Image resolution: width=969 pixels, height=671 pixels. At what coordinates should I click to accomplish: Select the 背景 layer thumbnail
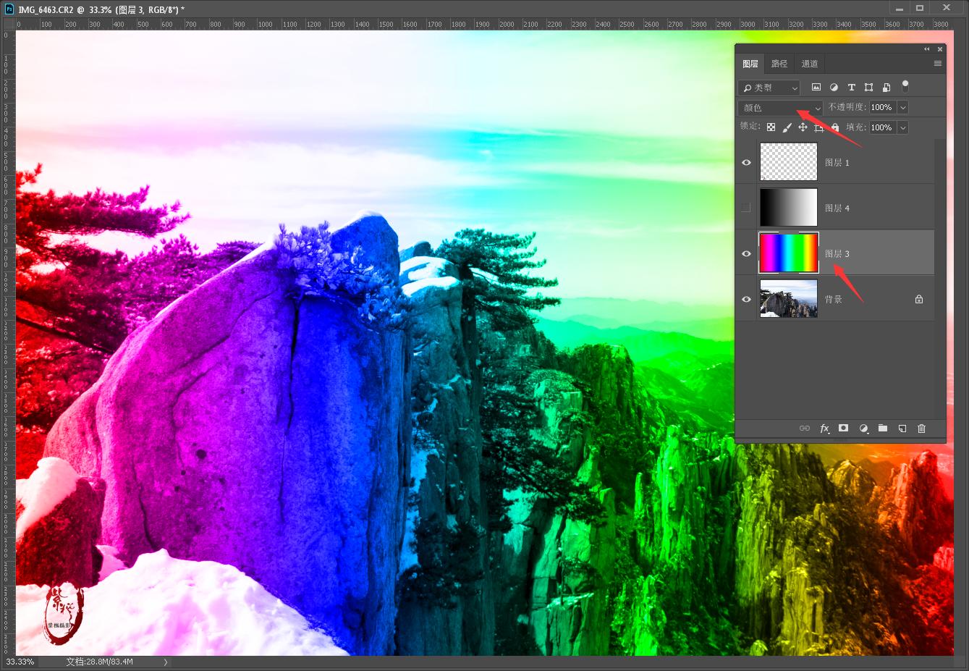[788, 299]
